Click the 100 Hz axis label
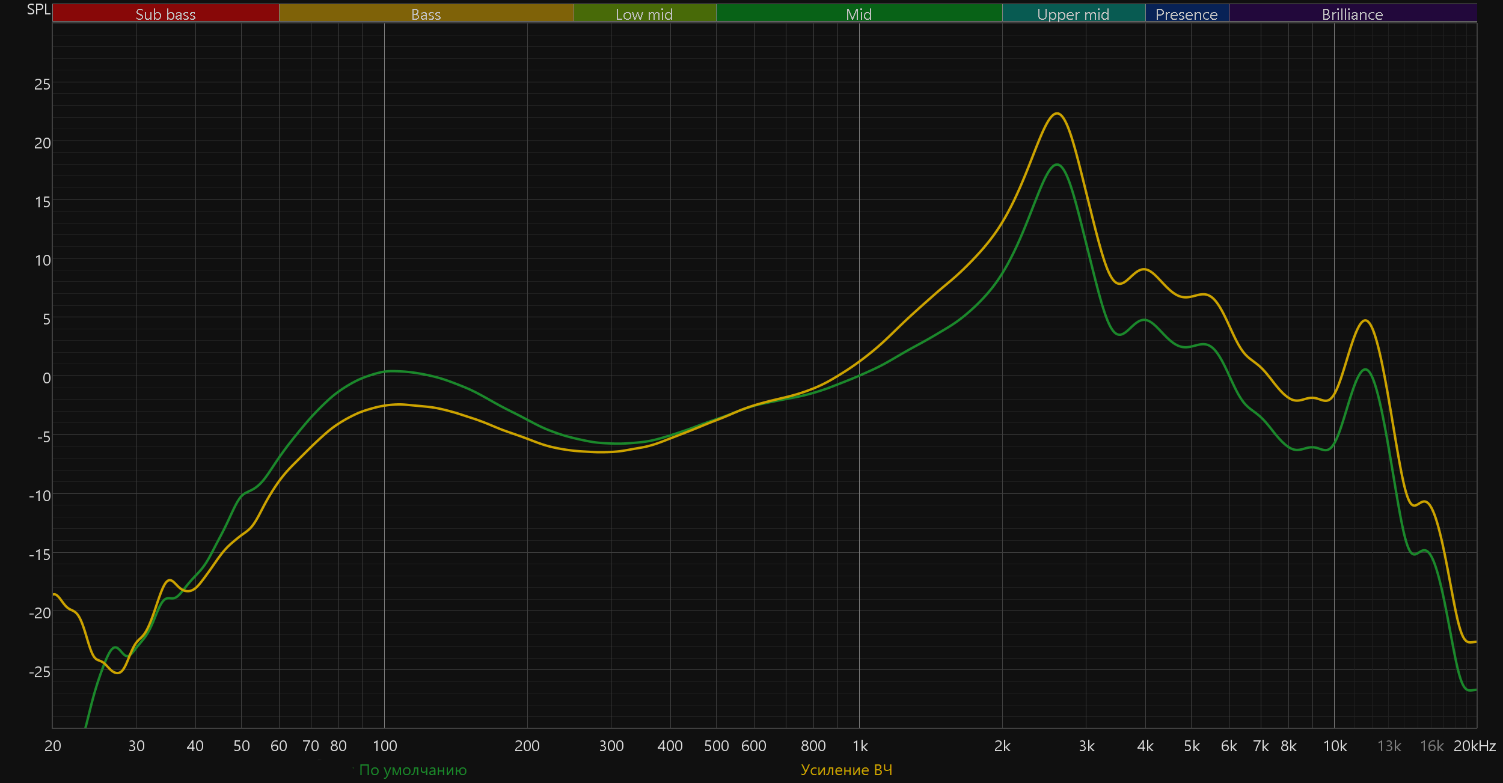This screenshot has height=783, width=1503. coord(385,746)
